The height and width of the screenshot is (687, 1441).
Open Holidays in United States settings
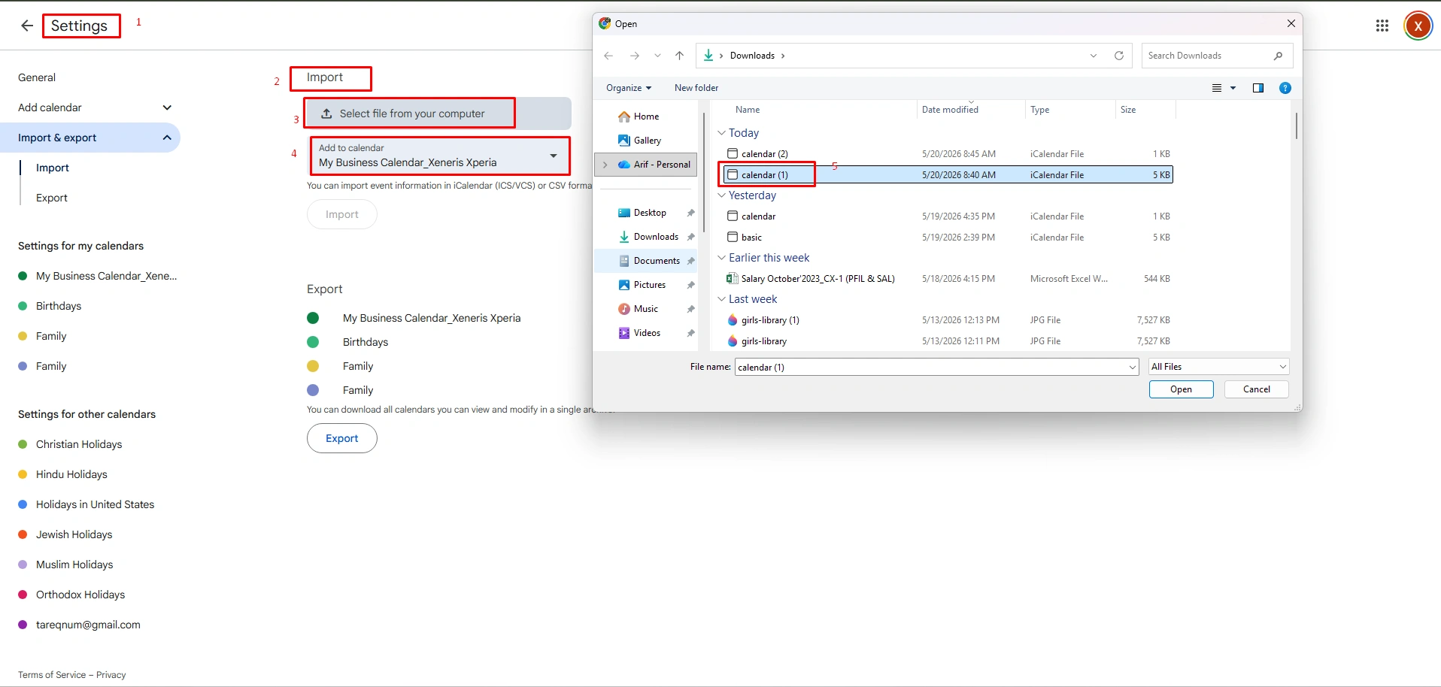(95, 504)
